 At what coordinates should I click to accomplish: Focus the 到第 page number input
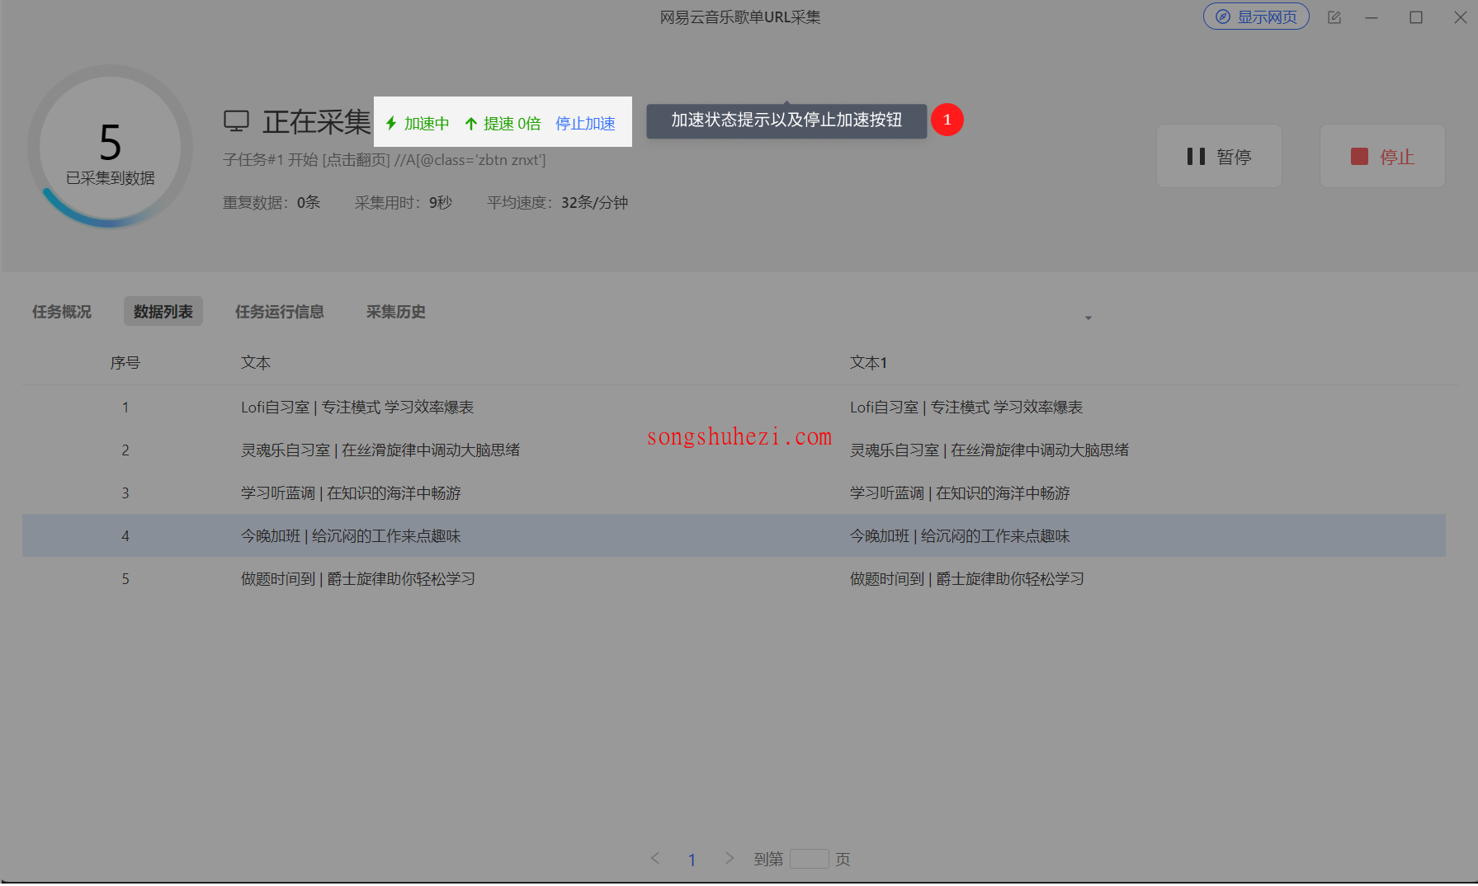click(809, 859)
